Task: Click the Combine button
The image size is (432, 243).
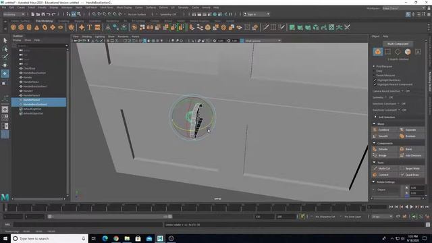Action: [x=385, y=130]
